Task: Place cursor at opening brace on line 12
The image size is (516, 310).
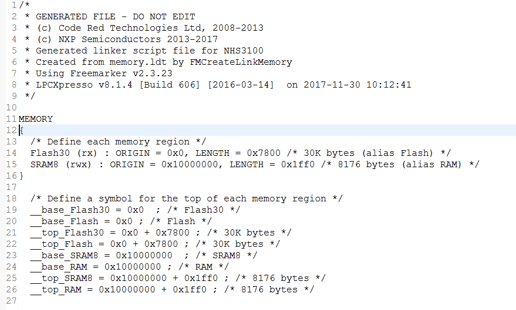Action: 22,130
